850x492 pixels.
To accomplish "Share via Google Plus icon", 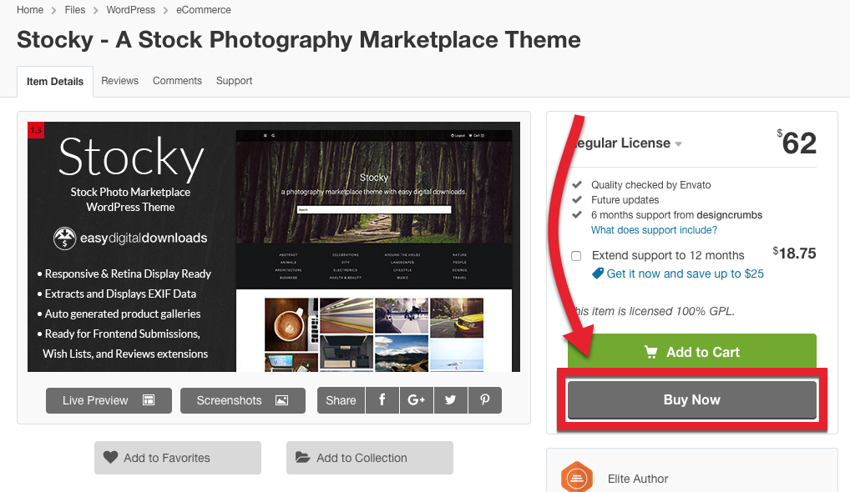I will (417, 400).
